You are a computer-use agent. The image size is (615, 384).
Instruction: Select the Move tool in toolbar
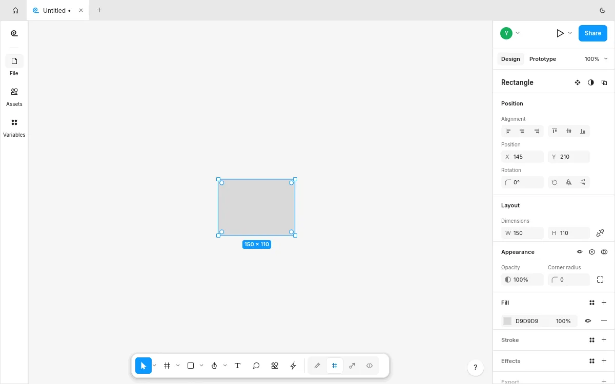point(143,366)
